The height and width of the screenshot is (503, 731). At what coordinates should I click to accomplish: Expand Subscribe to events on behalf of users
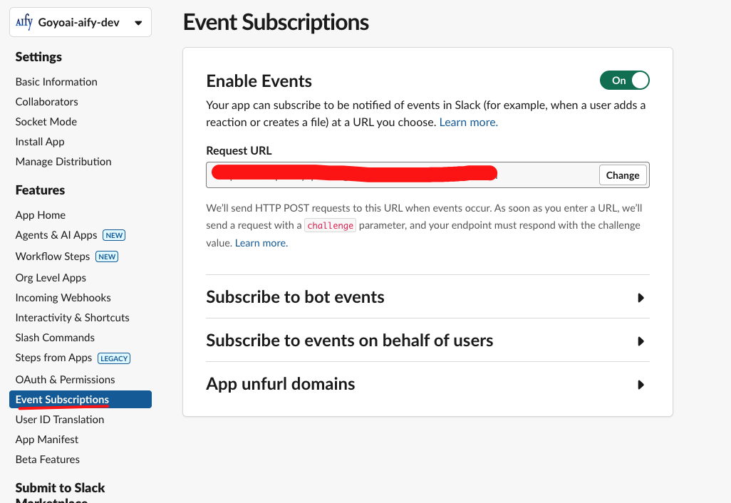427,341
